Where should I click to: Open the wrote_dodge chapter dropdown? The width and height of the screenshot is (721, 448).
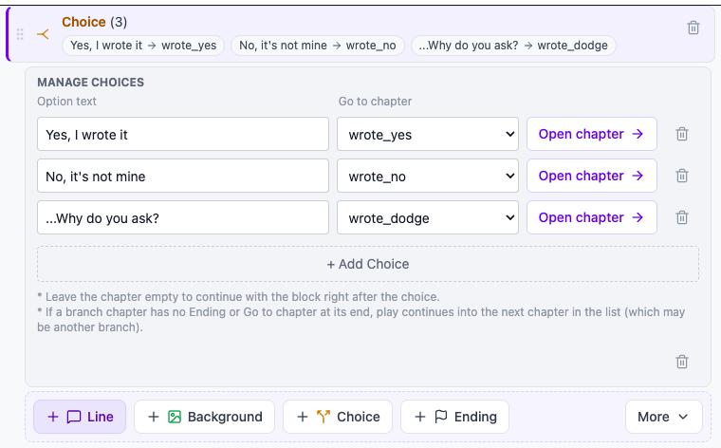428,217
